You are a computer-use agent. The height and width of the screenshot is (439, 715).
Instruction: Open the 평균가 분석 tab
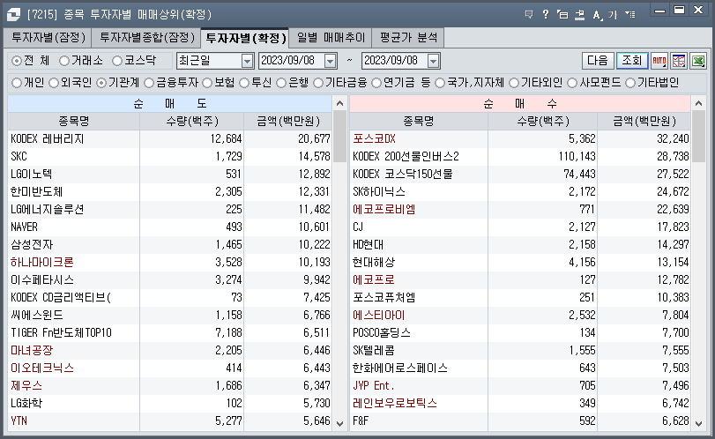408,37
